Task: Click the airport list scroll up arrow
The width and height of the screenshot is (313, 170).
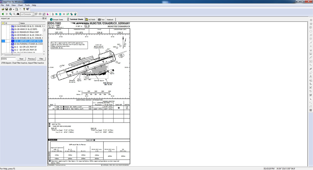Action: point(44,26)
